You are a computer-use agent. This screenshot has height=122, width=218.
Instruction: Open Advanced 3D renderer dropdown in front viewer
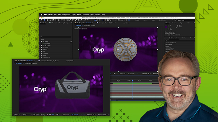click(91, 115)
